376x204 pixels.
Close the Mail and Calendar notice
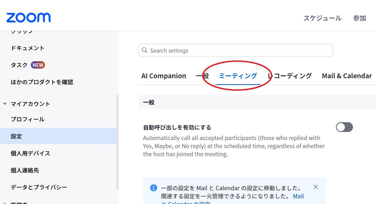click(316, 187)
